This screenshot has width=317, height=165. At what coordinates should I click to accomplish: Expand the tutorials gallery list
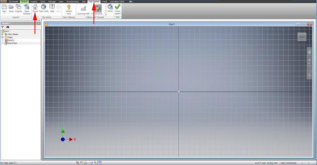[106, 14]
